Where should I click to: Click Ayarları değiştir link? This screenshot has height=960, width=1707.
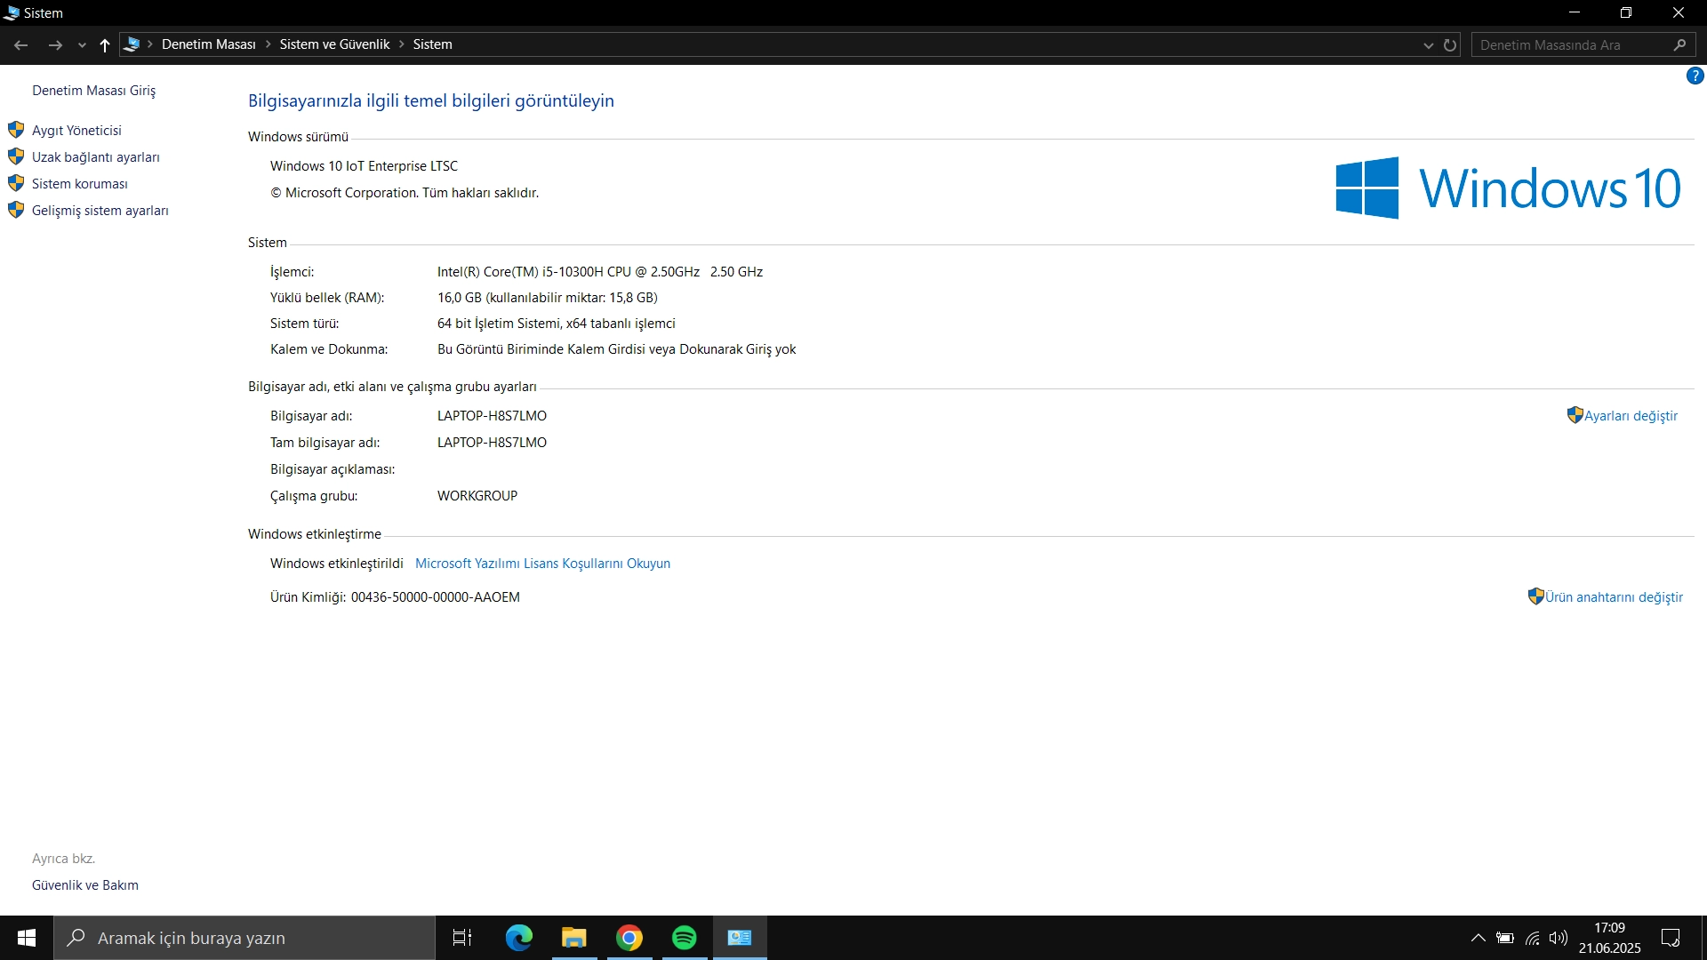pos(1631,416)
